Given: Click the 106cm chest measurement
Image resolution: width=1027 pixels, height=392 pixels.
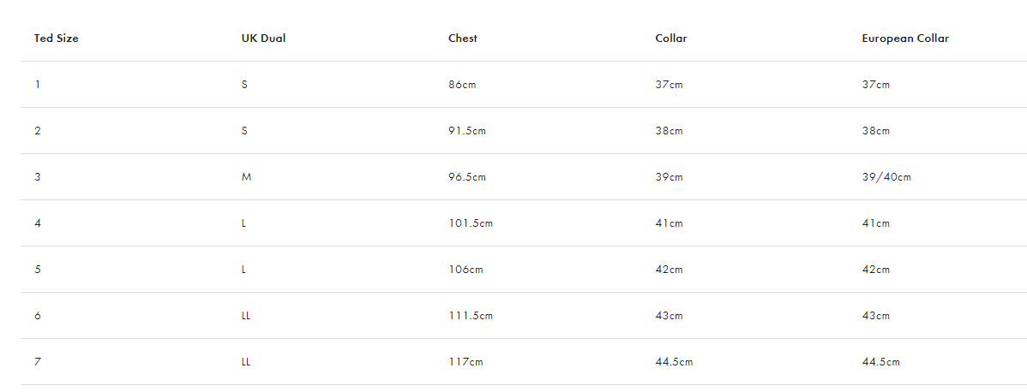Looking at the screenshot, I should (x=465, y=270).
